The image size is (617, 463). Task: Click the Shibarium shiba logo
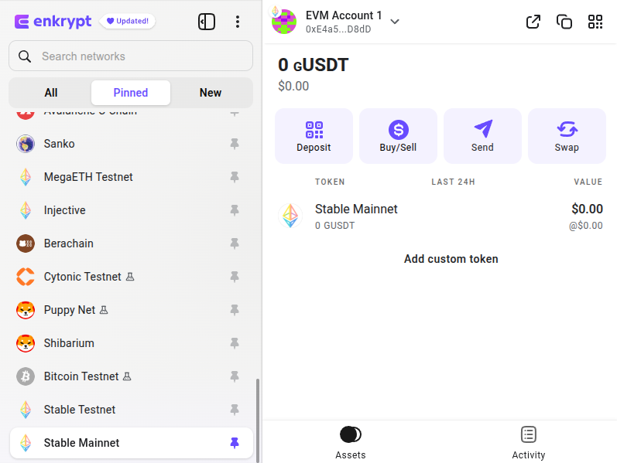point(26,343)
